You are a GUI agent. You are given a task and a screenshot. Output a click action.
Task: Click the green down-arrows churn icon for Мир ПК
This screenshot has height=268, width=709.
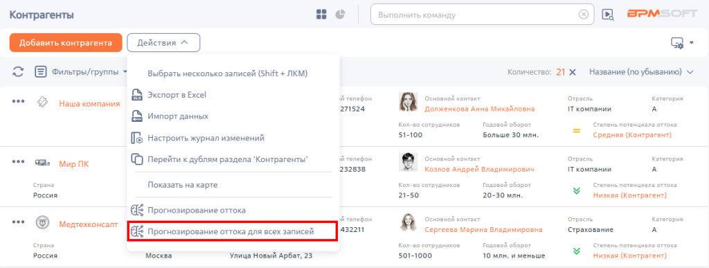tap(577, 190)
